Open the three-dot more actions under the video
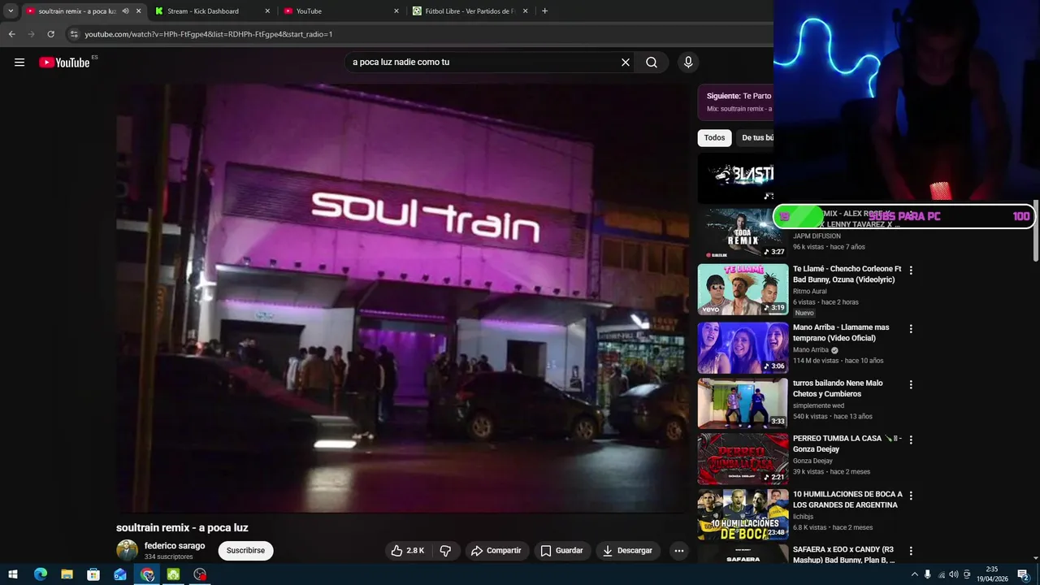Screen dimensions: 1040x585 coord(678,551)
